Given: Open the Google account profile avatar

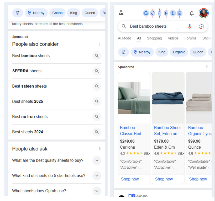Looking at the screenshot, I should (x=203, y=13).
